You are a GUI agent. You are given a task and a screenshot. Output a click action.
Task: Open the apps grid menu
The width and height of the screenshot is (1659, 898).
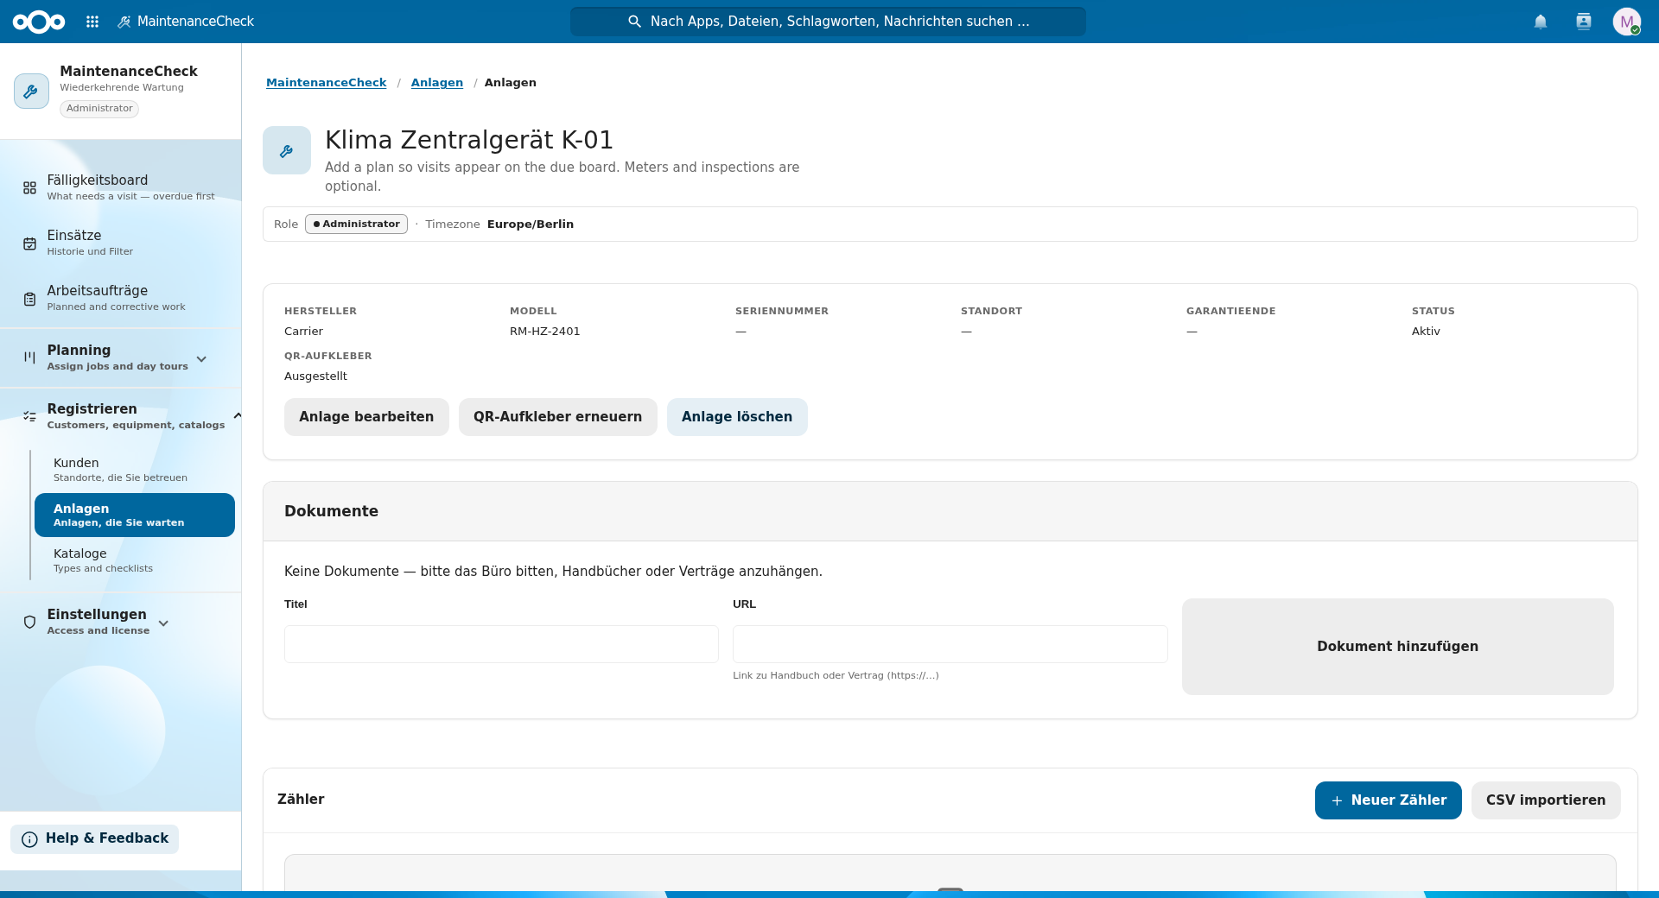(x=92, y=22)
